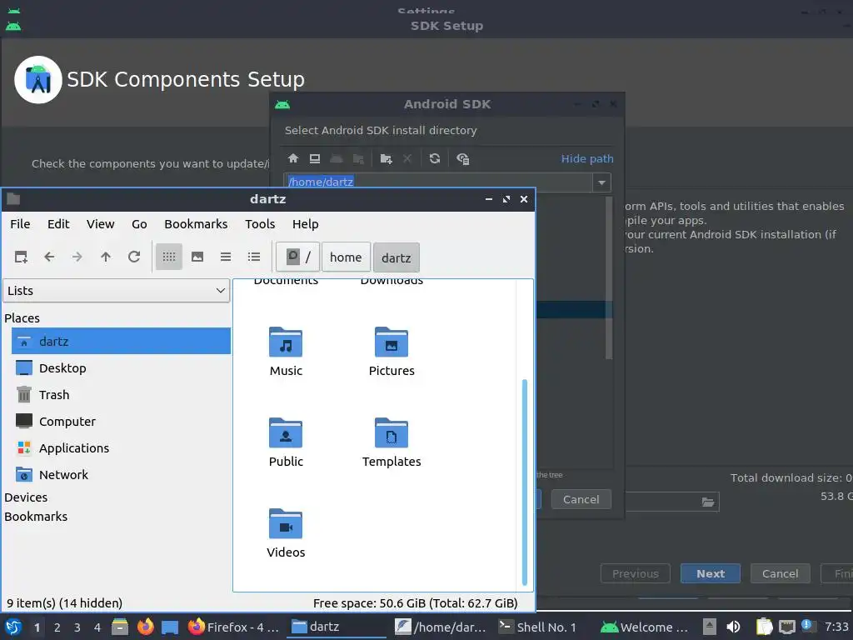Select the Videos folder icon
This screenshot has width=853, height=640.
coord(286,524)
